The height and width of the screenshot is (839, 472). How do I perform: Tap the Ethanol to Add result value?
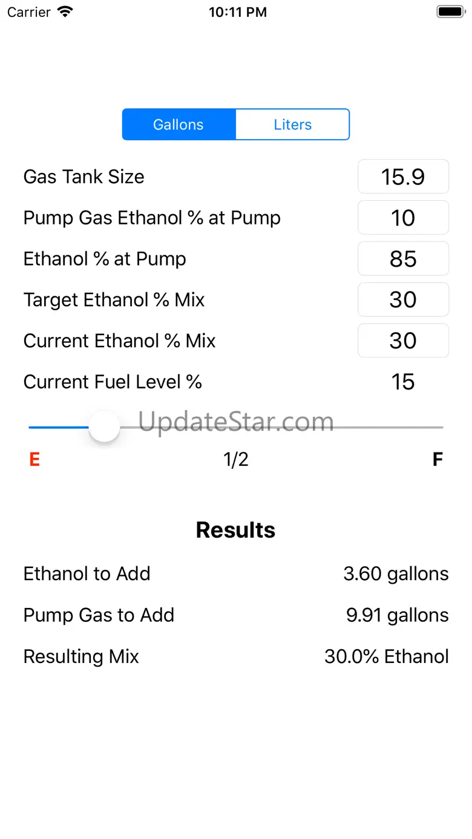(396, 574)
